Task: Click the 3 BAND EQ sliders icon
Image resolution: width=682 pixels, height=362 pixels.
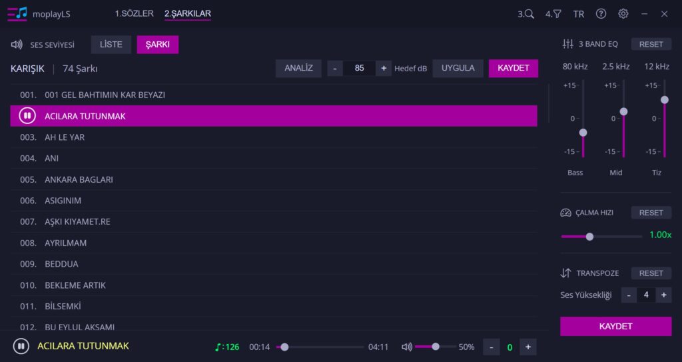Action: click(x=567, y=44)
